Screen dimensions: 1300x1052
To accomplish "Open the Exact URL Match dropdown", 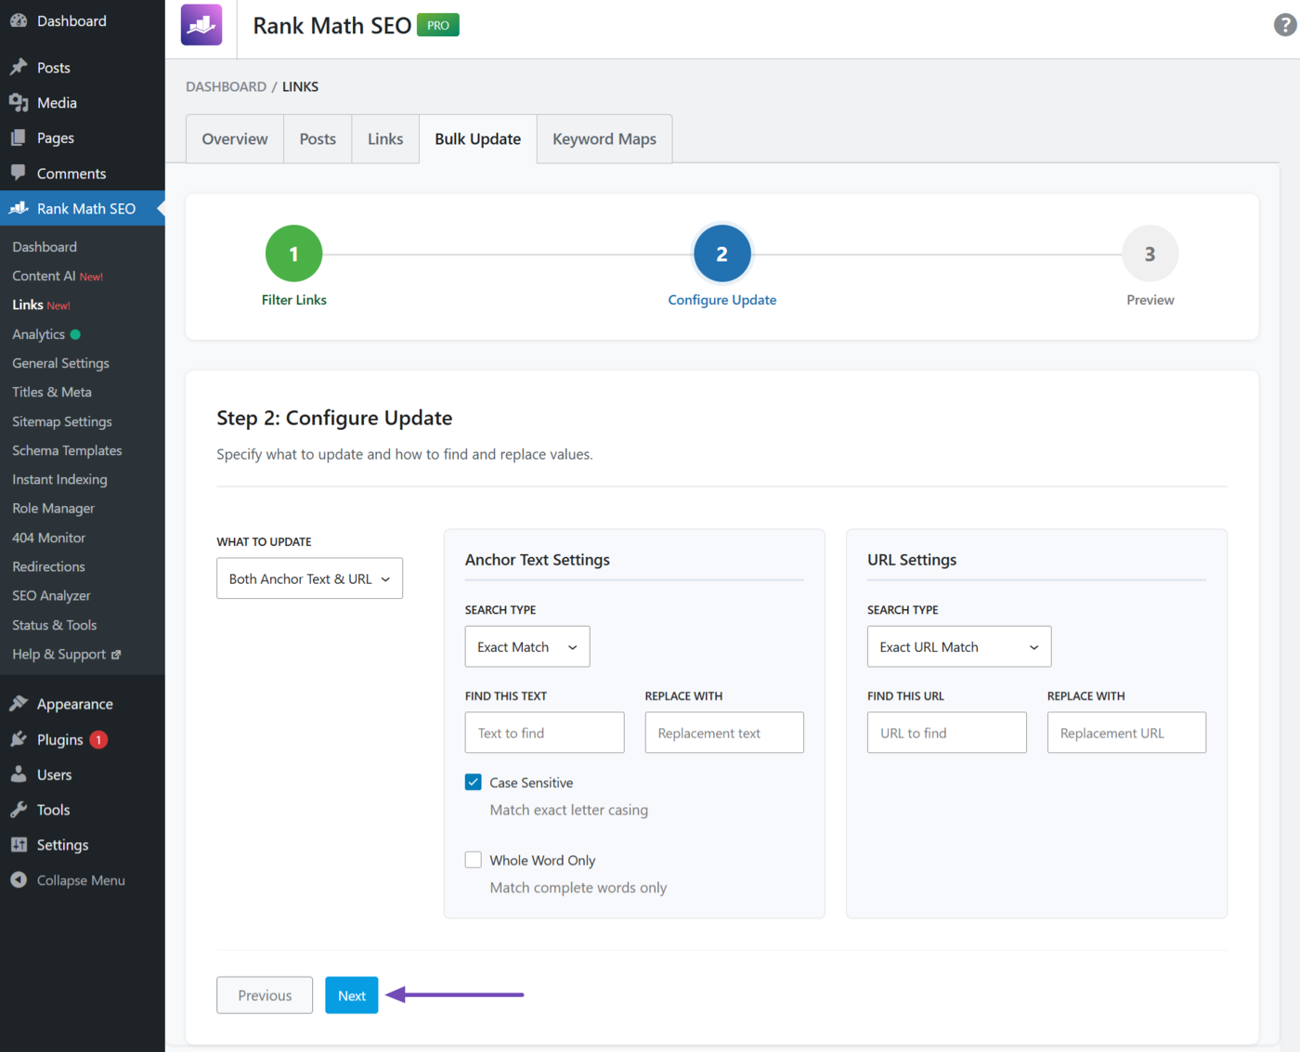I will coord(958,647).
